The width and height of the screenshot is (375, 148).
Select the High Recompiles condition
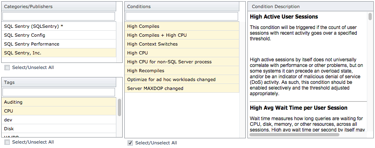coord(182,71)
